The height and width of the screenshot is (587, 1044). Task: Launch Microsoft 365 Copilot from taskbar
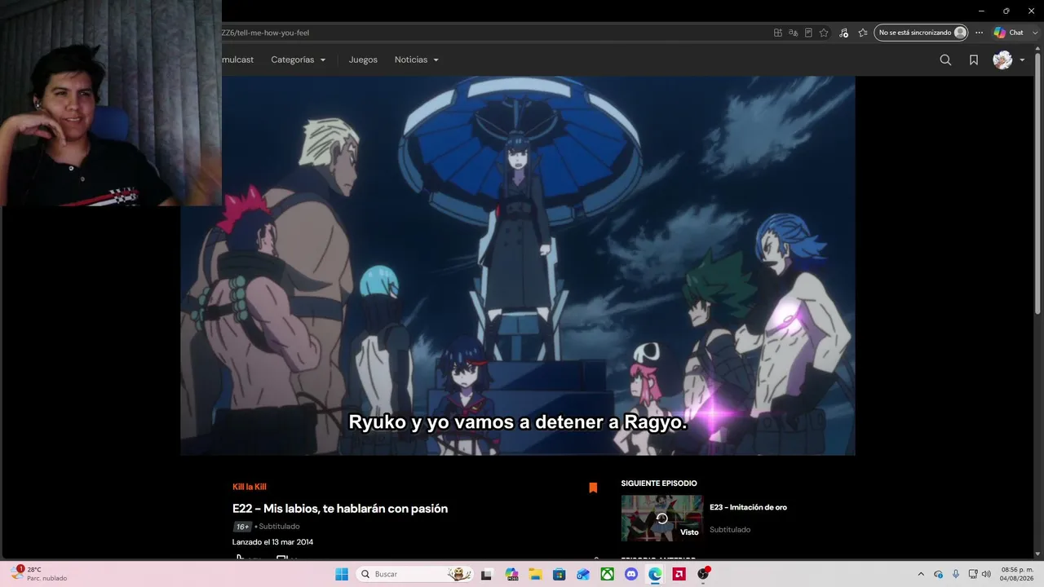click(511, 574)
